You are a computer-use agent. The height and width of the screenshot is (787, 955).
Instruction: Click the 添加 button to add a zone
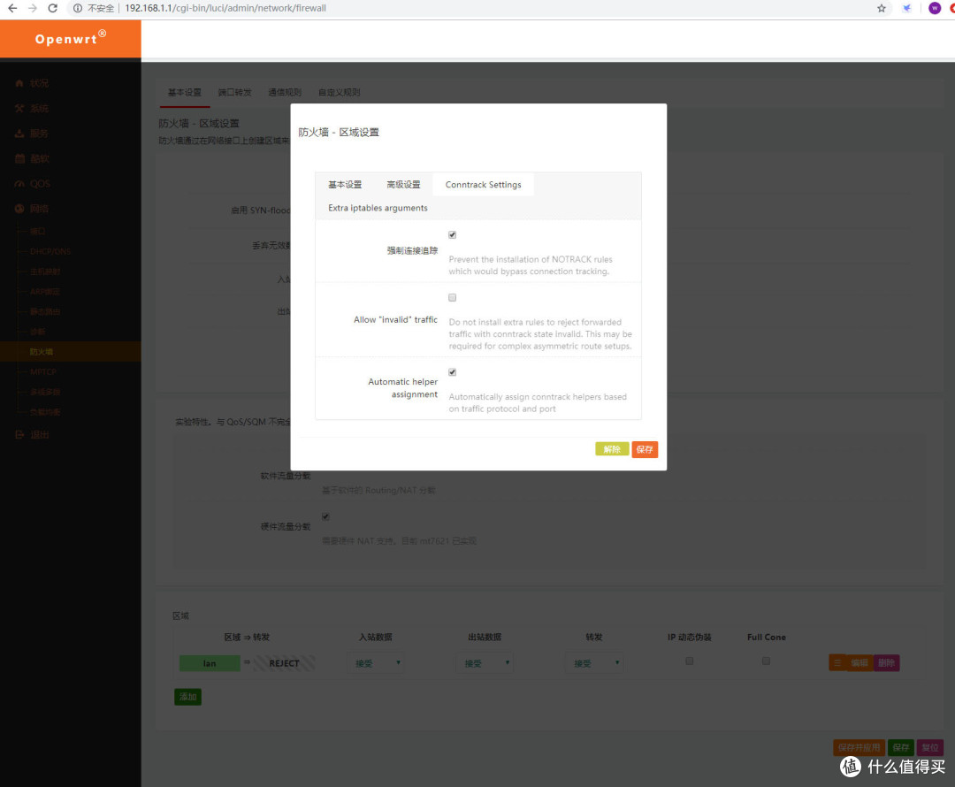[187, 697]
